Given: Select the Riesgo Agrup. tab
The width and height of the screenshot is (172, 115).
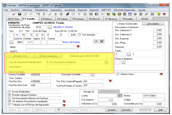Looking at the screenshot, I should (108, 92).
